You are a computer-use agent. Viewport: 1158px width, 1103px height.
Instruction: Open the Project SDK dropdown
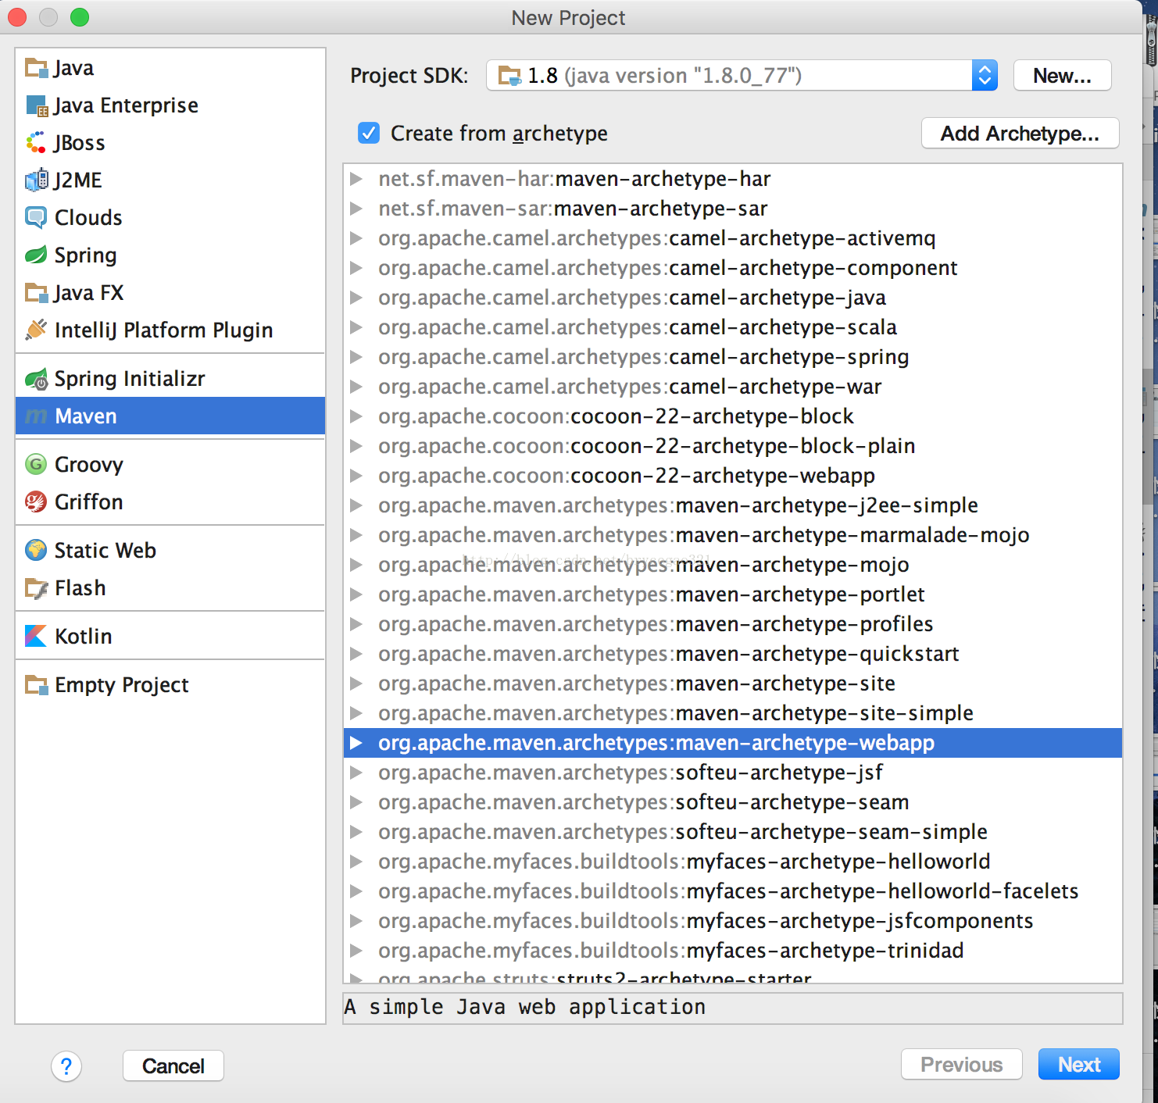click(742, 76)
